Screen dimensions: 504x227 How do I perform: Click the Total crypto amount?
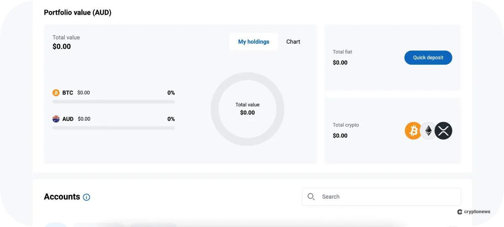tap(340, 136)
